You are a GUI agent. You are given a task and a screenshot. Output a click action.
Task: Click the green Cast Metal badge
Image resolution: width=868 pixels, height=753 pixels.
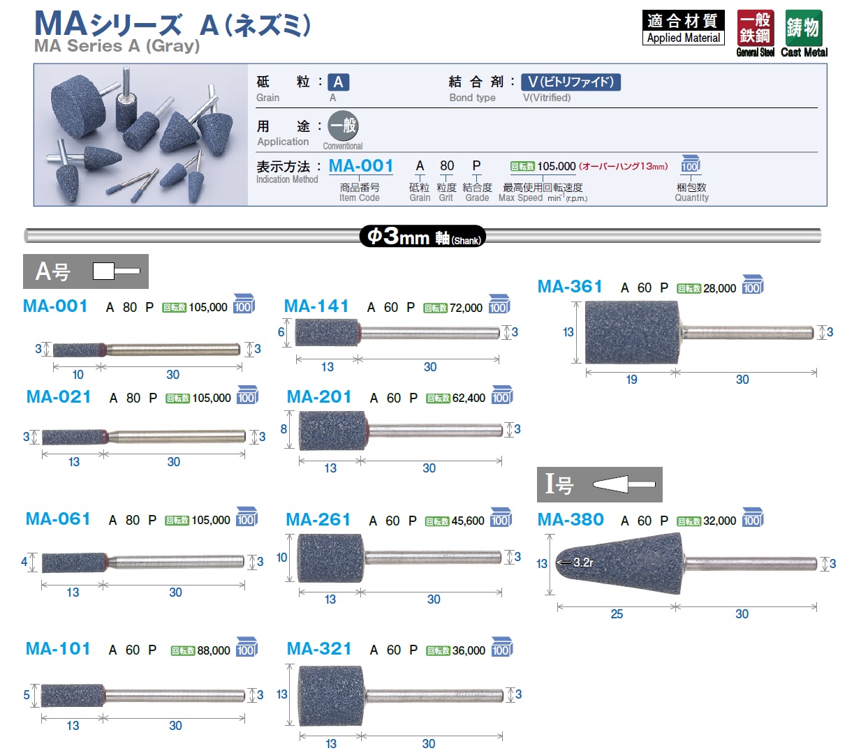point(803,29)
